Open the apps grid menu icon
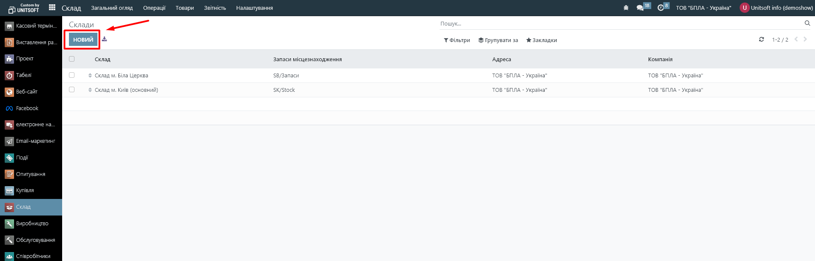The image size is (815, 261). pos(52,8)
